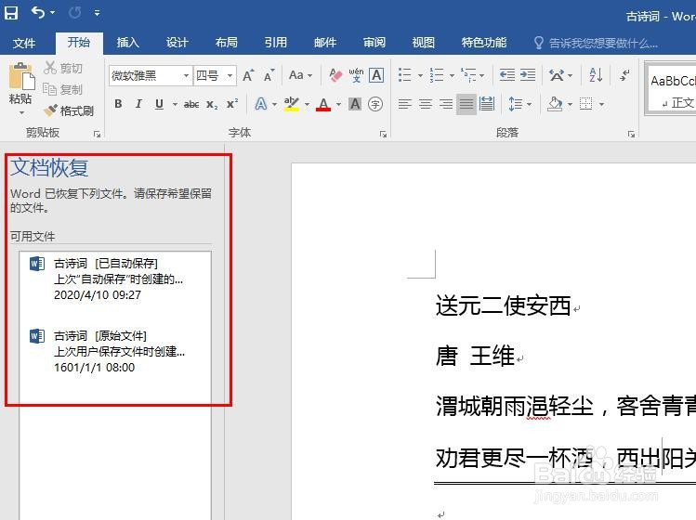Switch to the 布局 ribbon tab
The height and width of the screenshot is (520, 696).
227,43
